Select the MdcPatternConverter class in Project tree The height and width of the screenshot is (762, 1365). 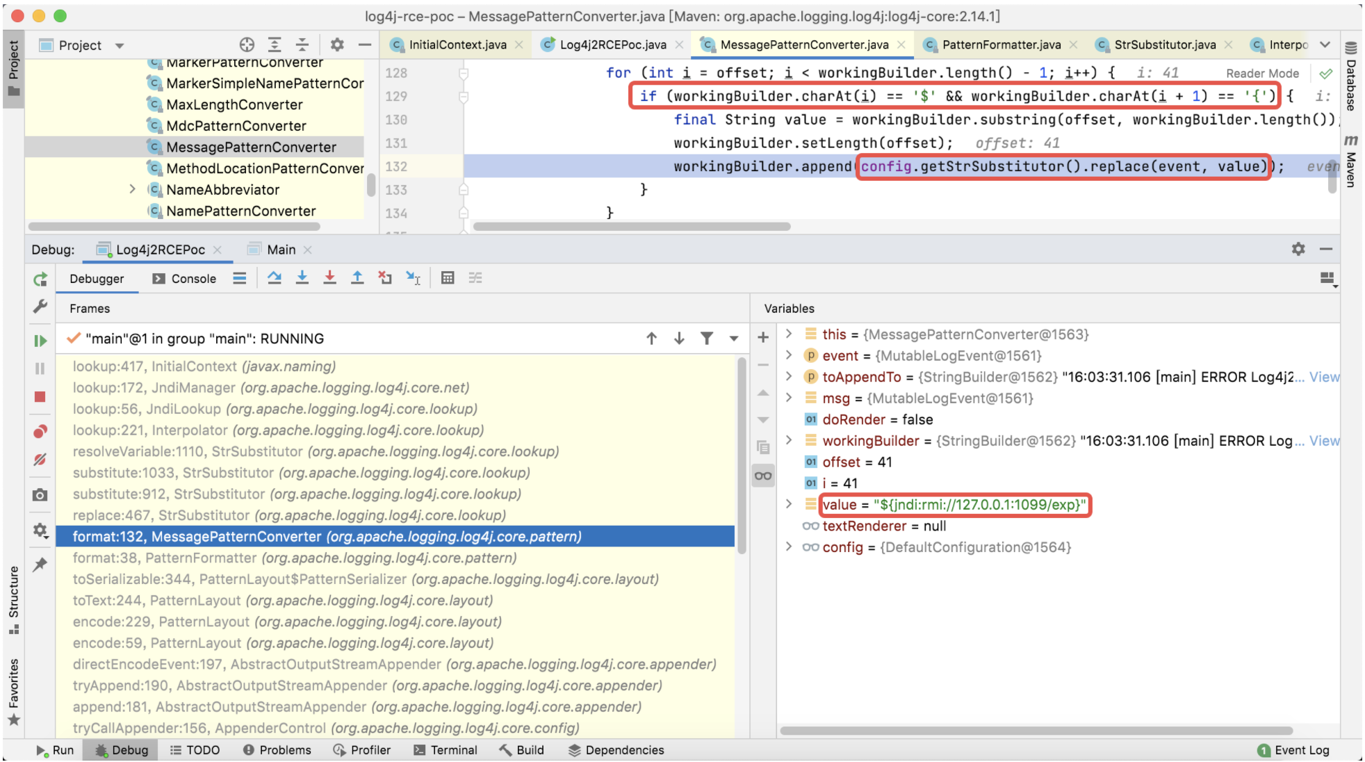(236, 126)
